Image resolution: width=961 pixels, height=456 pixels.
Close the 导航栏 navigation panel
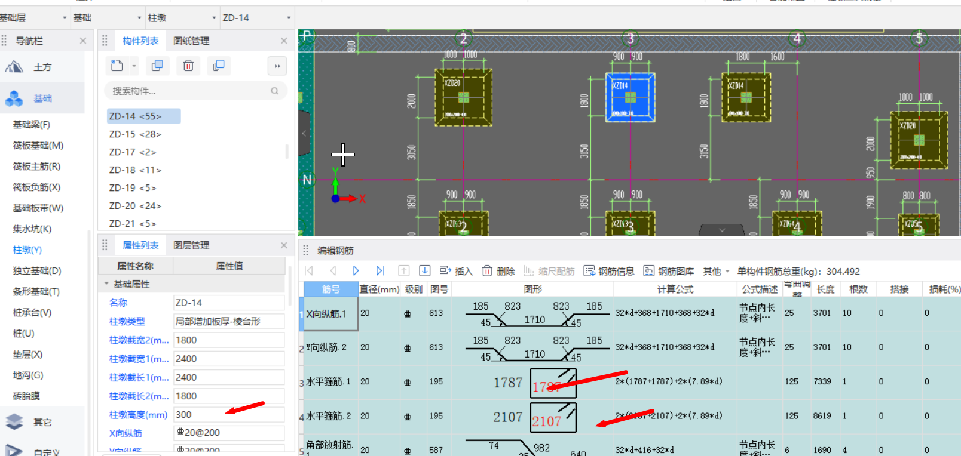(x=83, y=41)
